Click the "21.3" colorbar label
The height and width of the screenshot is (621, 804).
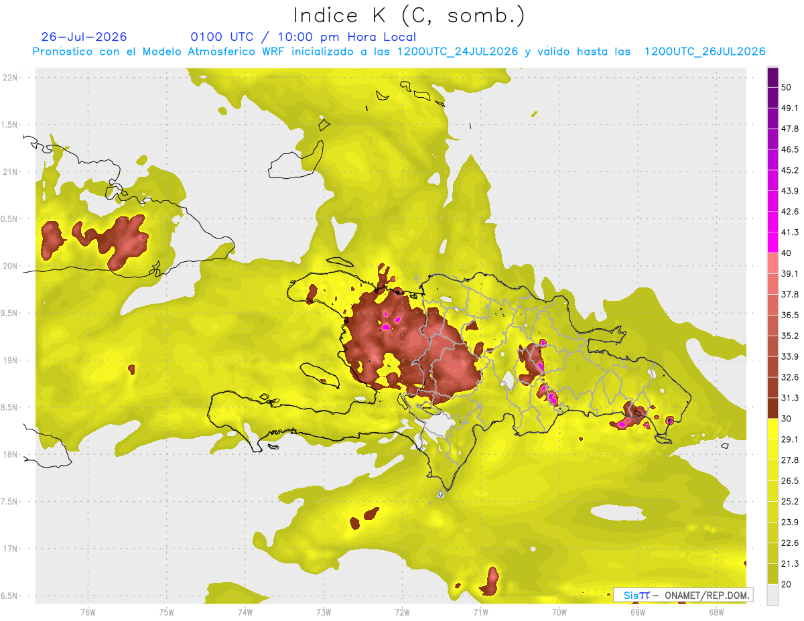click(790, 563)
